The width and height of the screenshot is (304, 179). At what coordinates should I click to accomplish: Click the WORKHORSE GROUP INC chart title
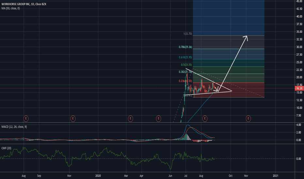pos(24,4)
